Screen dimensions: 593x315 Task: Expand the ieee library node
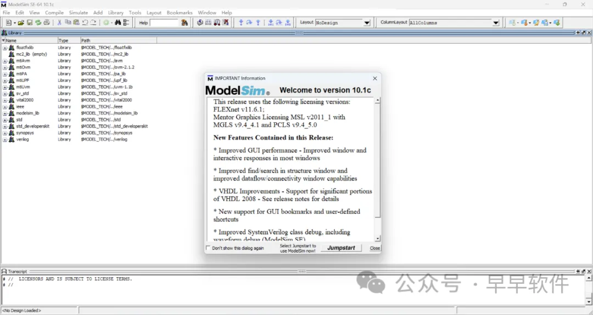pos(4,107)
